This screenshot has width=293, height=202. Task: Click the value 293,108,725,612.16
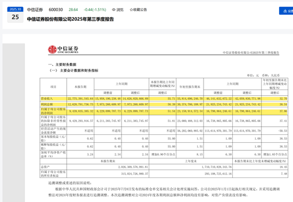tap(218, 174)
